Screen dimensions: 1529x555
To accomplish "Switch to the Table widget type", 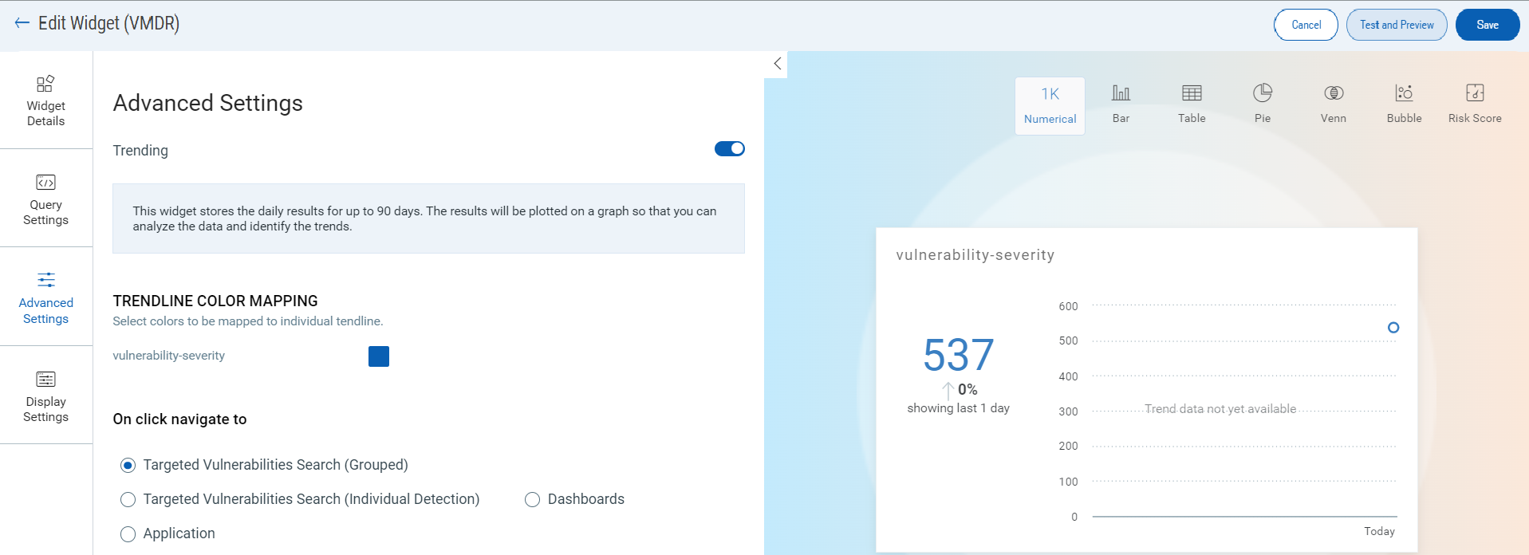I will [1192, 106].
